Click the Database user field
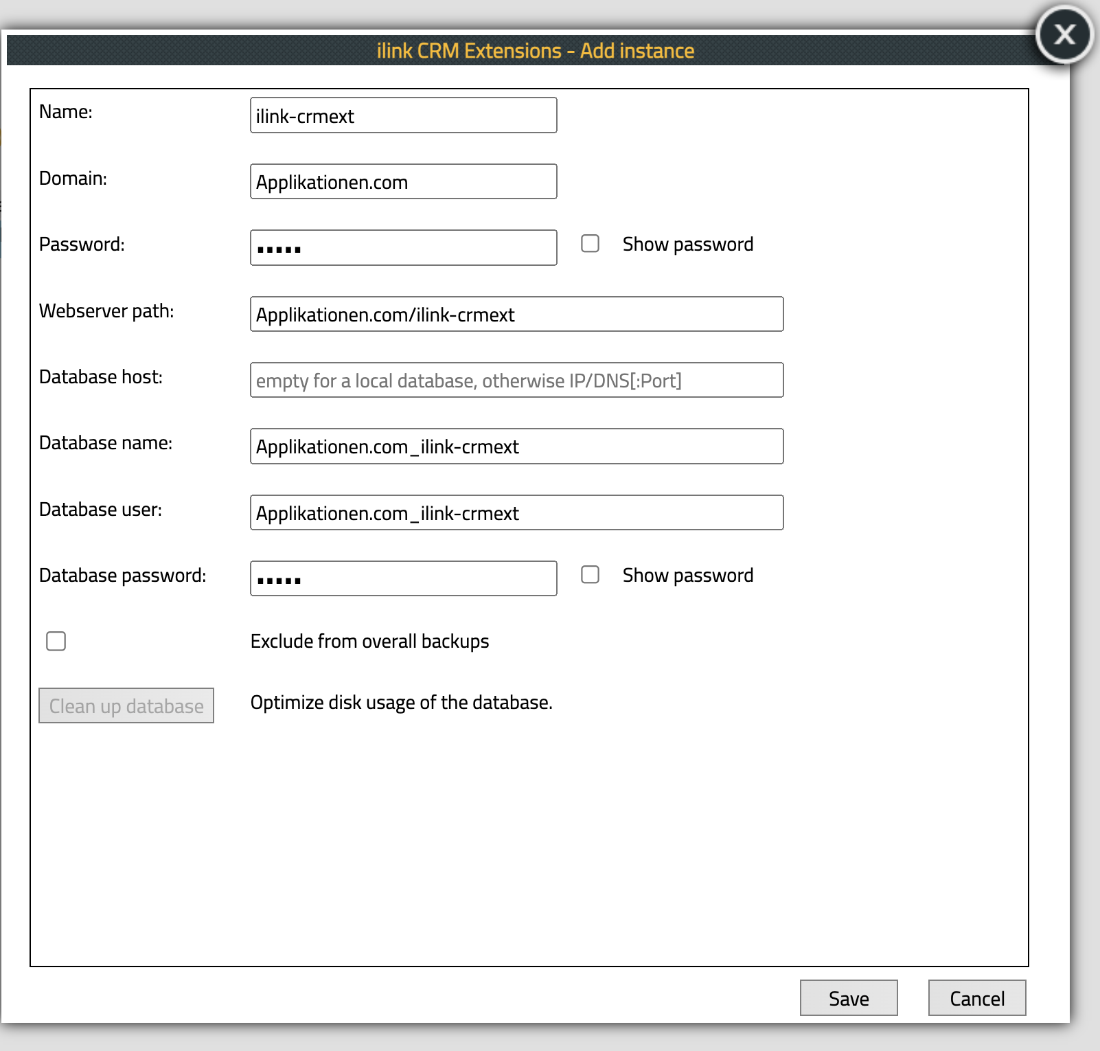 [516, 512]
